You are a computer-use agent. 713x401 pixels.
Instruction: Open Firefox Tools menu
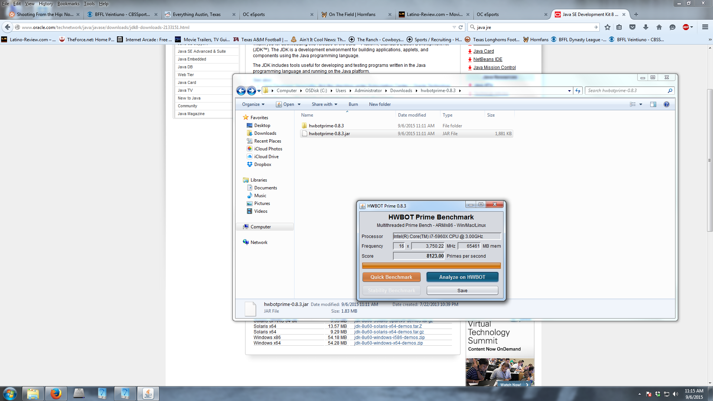point(89,4)
